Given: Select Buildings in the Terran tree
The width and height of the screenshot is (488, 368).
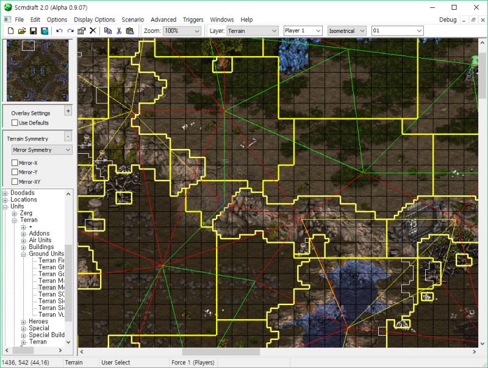Looking at the screenshot, I should click(x=41, y=247).
